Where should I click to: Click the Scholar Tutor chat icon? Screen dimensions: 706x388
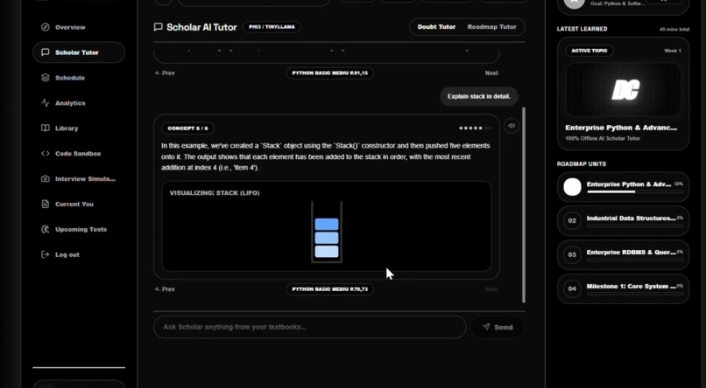(x=45, y=52)
